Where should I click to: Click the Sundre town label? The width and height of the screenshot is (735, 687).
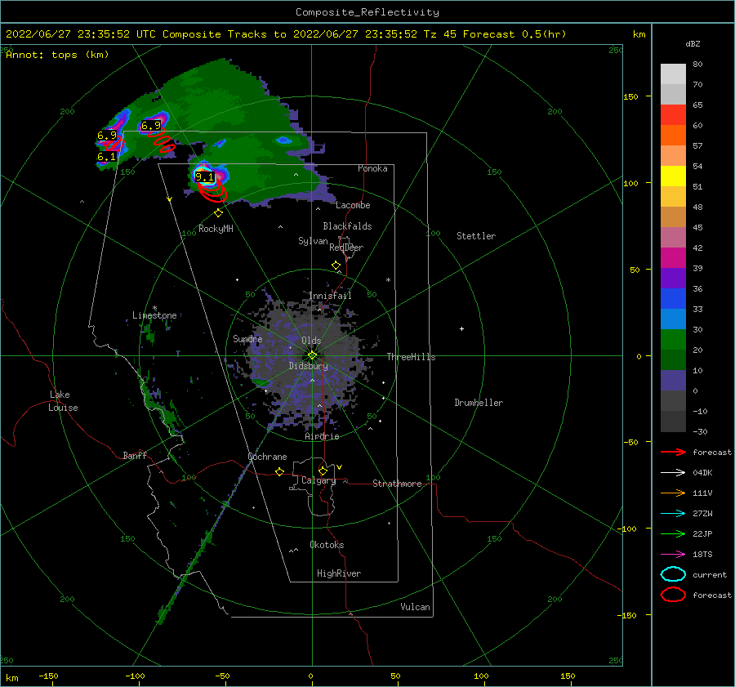tap(247, 338)
